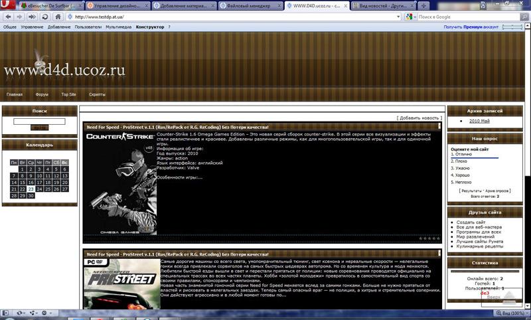This screenshot has width=531, height=320.
Task: Click the Скрипты site menu link
Action: [x=97, y=94]
